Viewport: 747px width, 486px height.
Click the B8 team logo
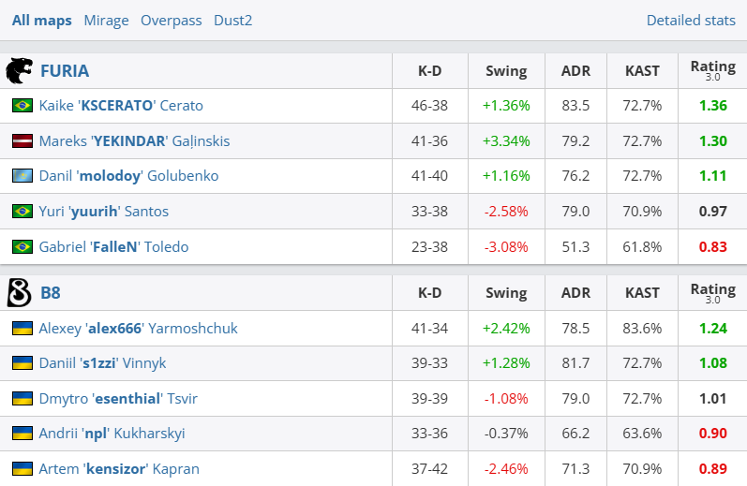20,293
